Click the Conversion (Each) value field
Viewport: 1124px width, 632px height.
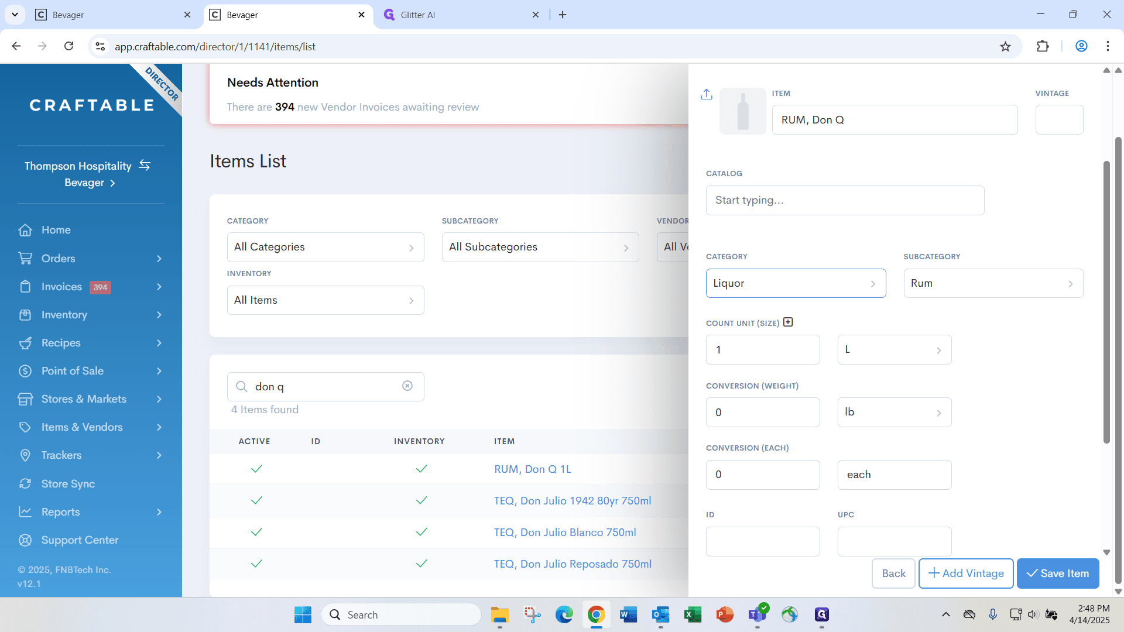(x=763, y=475)
